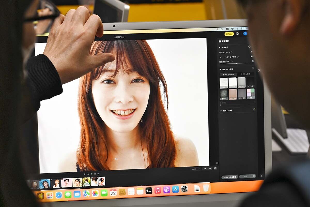Open App Store from the Dock
This screenshot has height=207, width=310.
(x=175, y=189)
